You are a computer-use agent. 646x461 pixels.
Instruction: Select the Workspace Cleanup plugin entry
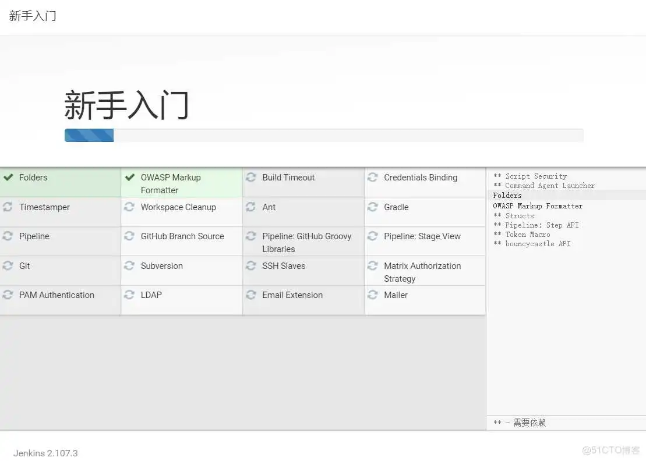178,207
